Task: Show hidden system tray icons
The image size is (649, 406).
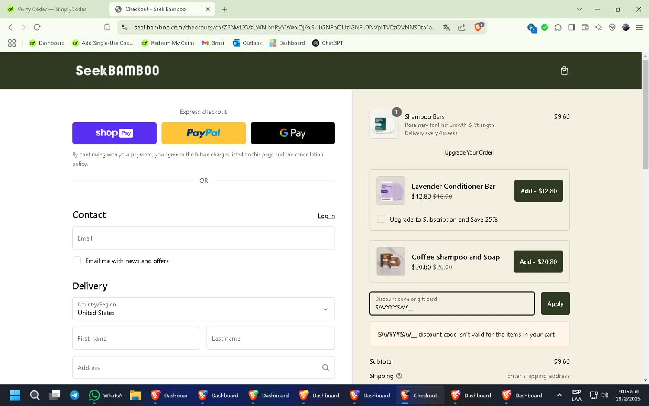Action: click(559, 395)
